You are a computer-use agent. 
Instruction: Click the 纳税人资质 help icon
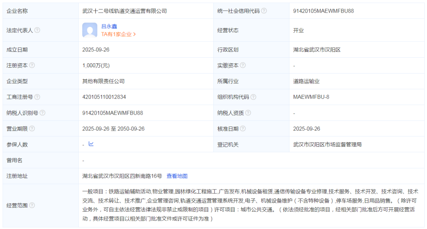(248, 112)
